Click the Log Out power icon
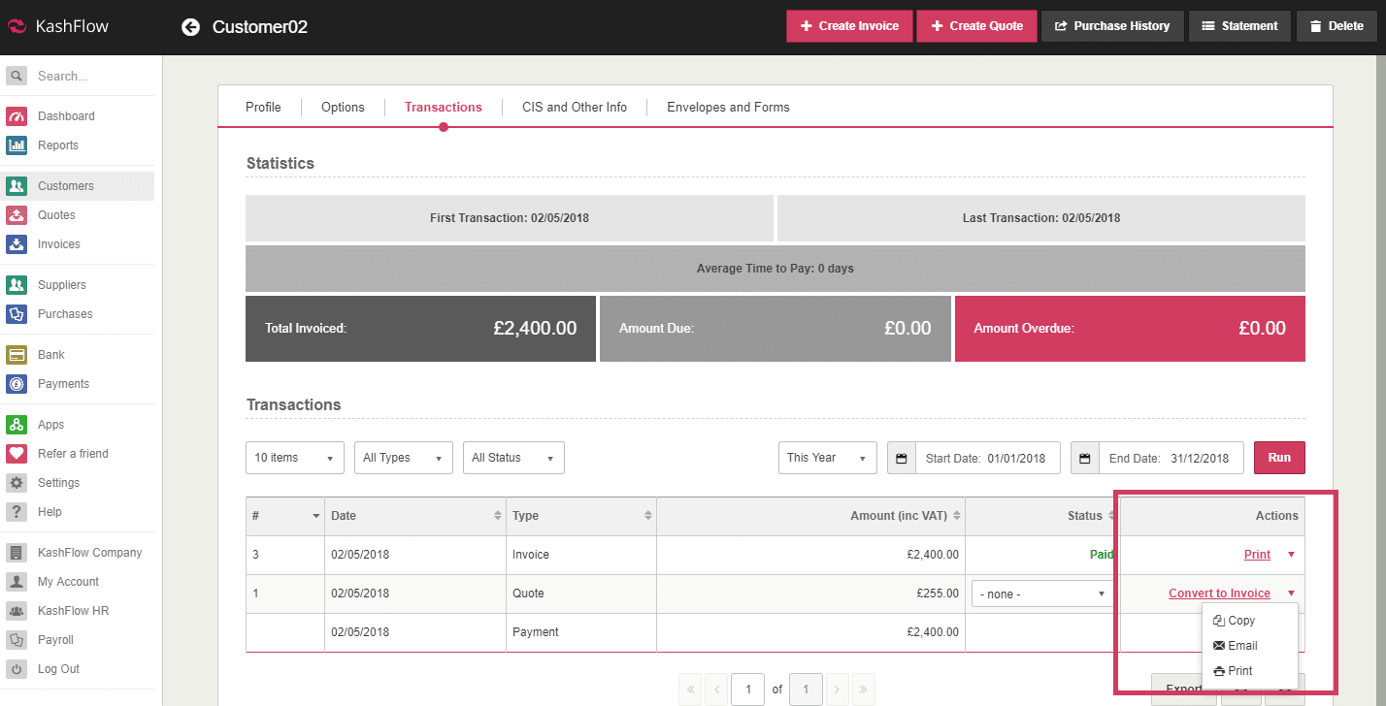Viewport: 1386px width, 706px height. pyautogui.click(x=16, y=669)
